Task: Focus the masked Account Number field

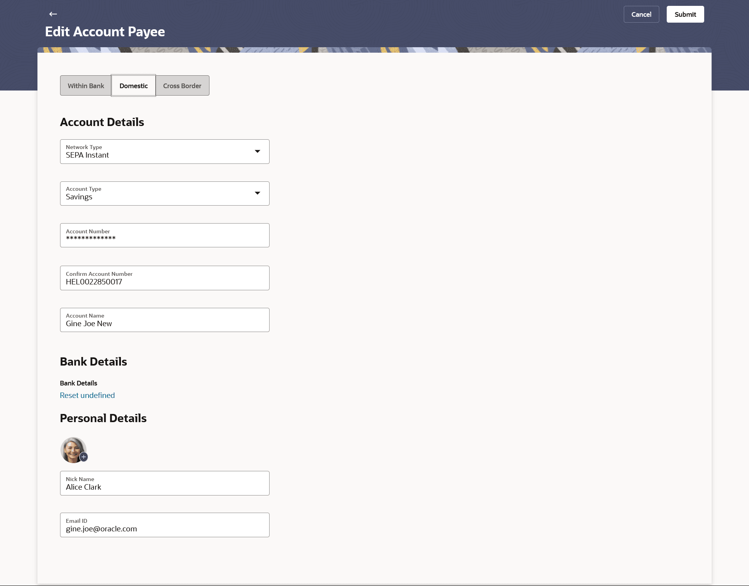Action: pyautogui.click(x=165, y=235)
